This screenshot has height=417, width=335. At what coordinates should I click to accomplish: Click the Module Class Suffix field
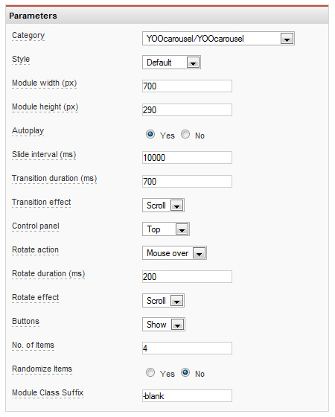[x=187, y=395]
